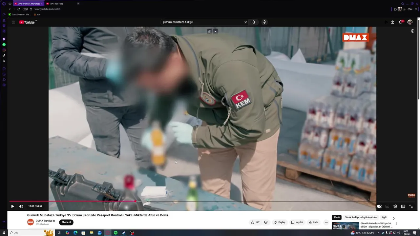Seek on the red video progress bar

[72, 201]
